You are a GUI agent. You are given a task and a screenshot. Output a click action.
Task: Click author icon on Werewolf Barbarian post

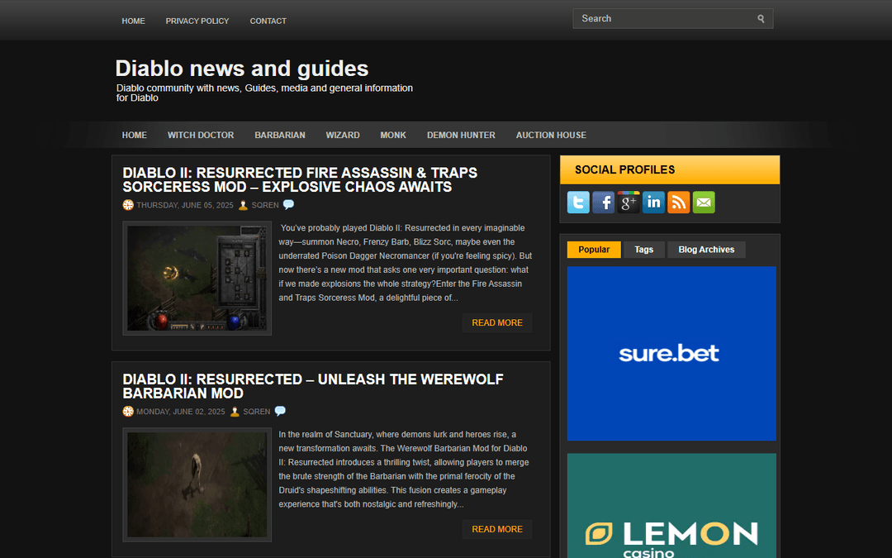(235, 411)
